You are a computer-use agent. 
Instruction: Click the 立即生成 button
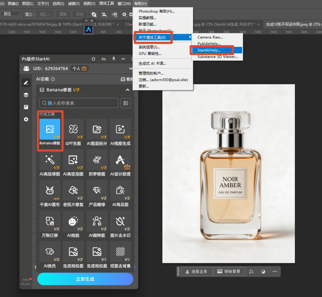[x=85, y=279]
